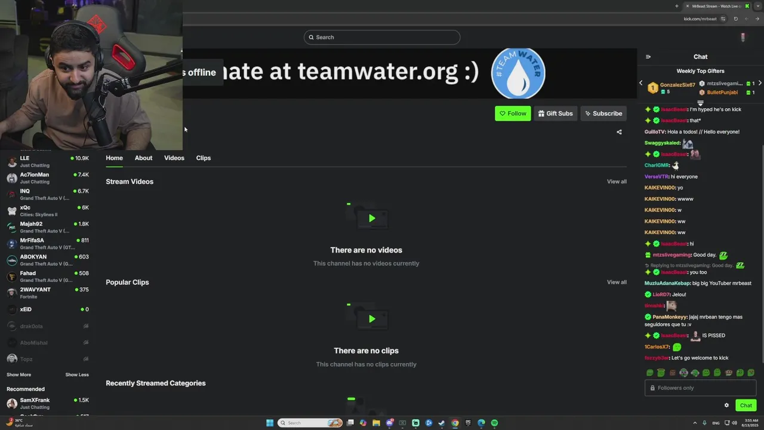The image size is (764, 430).
Task: Open the Videos tab
Action: 174,158
